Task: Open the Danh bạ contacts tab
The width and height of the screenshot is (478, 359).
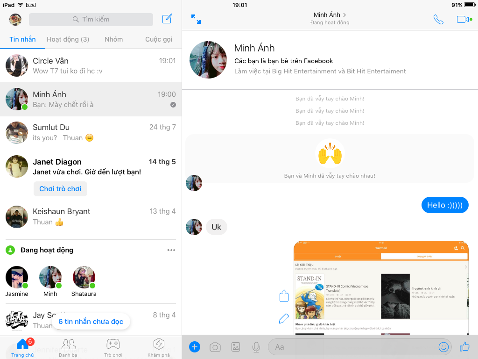Action: pos(68,348)
